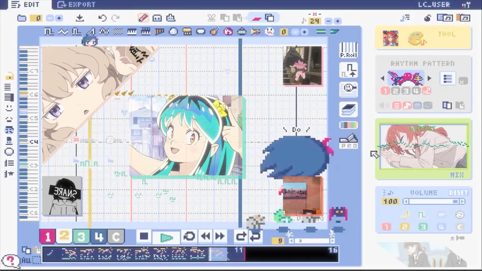Choose the noise instrument
Image resolution: width=482 pixels, height=271 pixels.
(118, 31)
